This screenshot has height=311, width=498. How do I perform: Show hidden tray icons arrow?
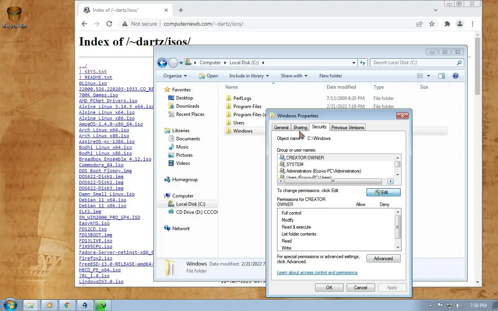(x=430, y=306)
